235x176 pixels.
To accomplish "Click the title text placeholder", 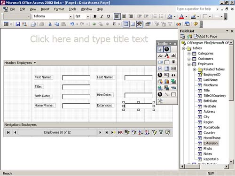I will [89, 39].
